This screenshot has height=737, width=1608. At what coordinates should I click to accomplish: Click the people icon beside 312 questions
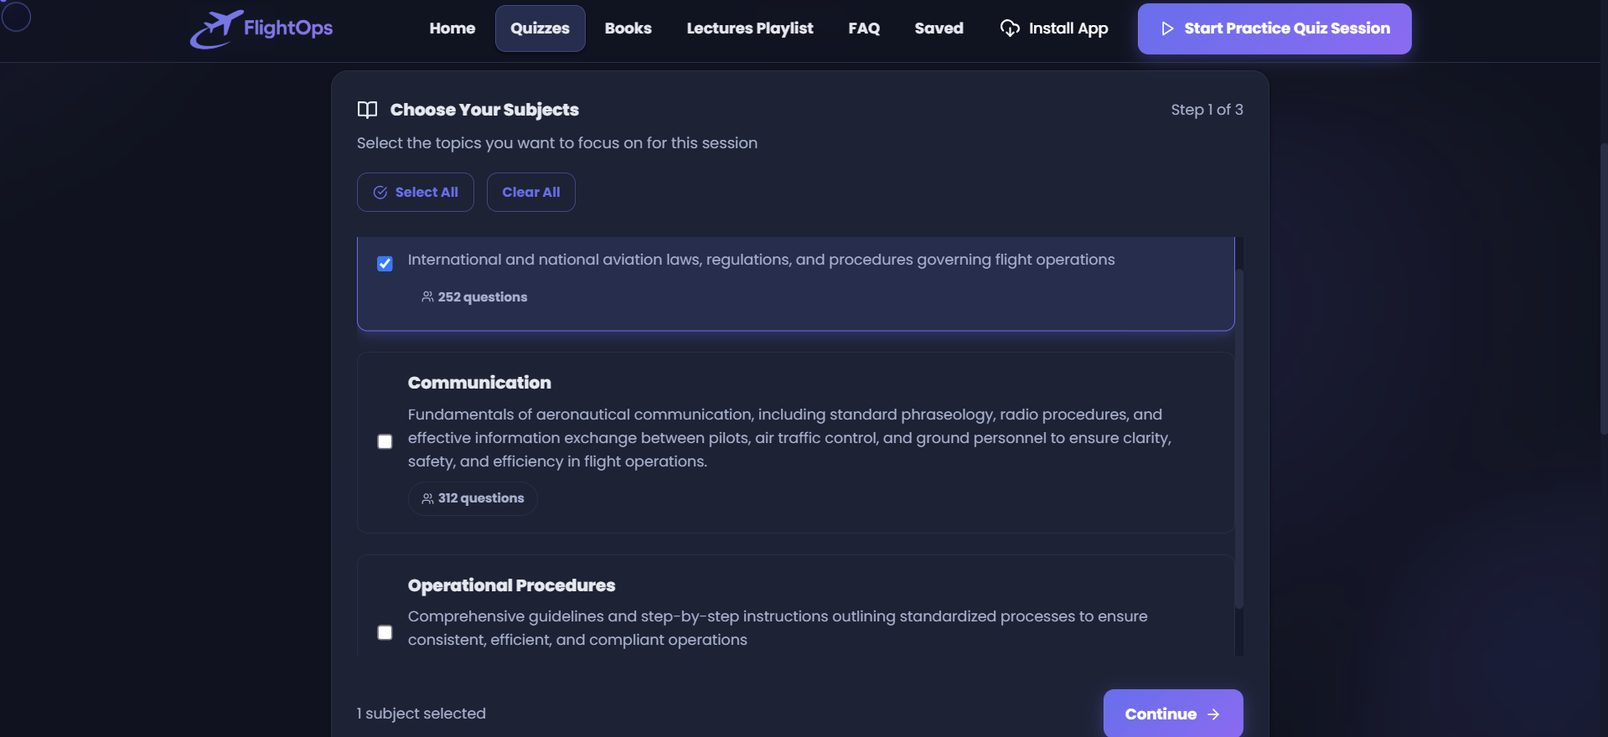427,498
